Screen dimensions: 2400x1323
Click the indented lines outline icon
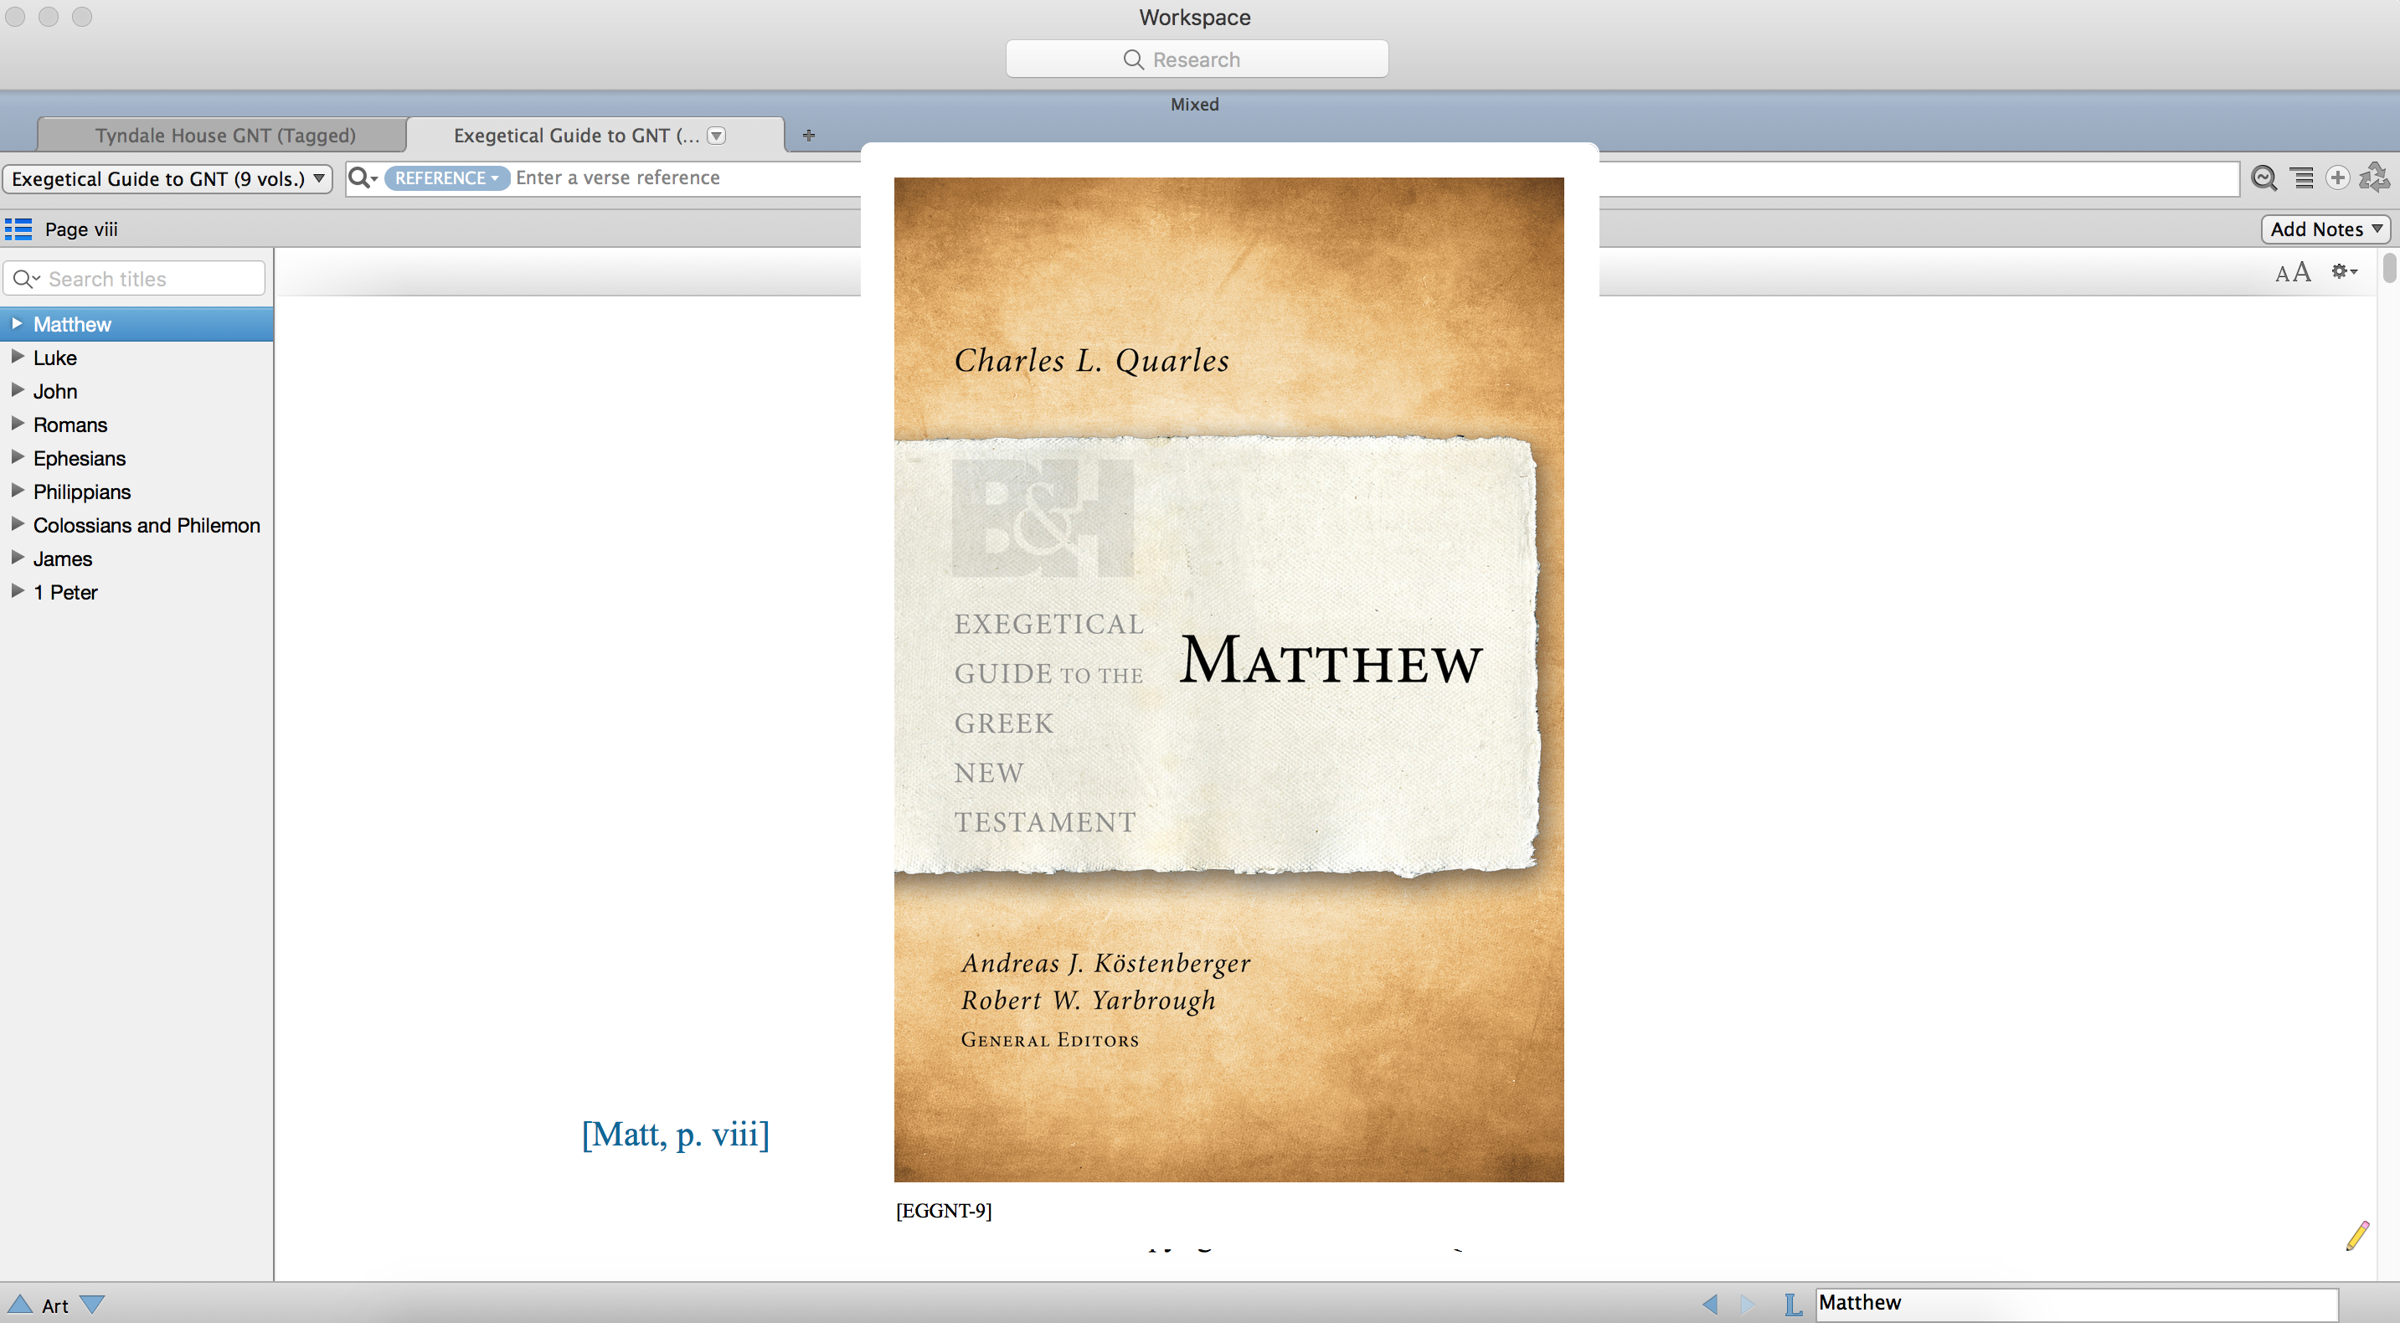click(2302, 177)
